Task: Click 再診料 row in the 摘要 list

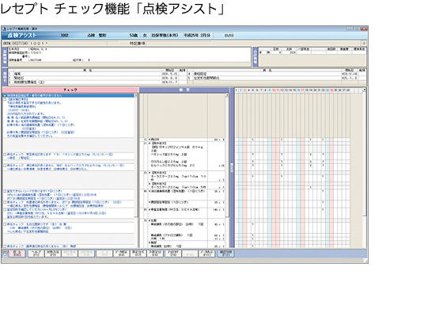Action: coord(183,139)
